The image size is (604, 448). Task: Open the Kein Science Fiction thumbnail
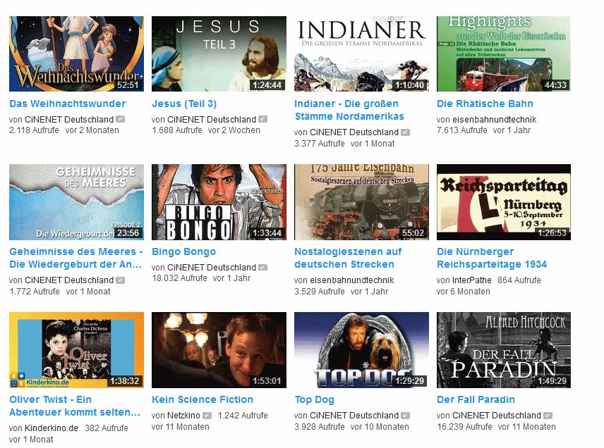219,350
